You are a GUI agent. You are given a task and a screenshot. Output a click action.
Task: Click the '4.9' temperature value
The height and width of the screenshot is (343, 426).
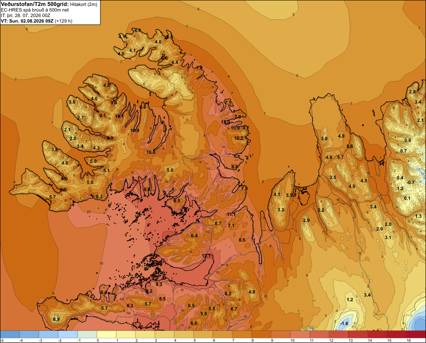341,136
